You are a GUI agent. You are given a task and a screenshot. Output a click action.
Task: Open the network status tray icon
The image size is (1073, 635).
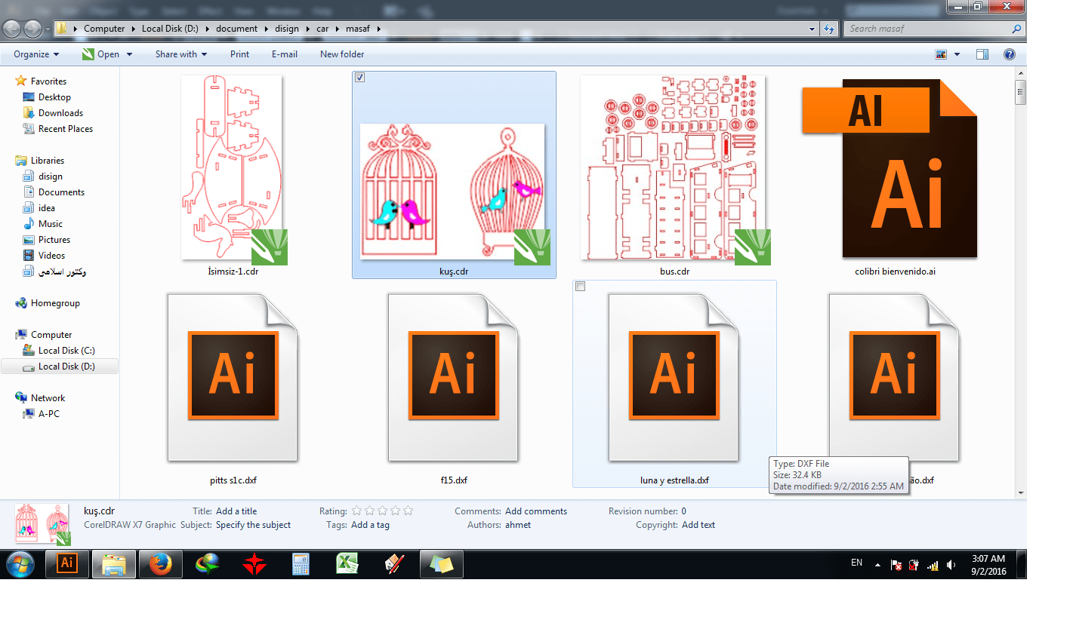click(933, 565)
